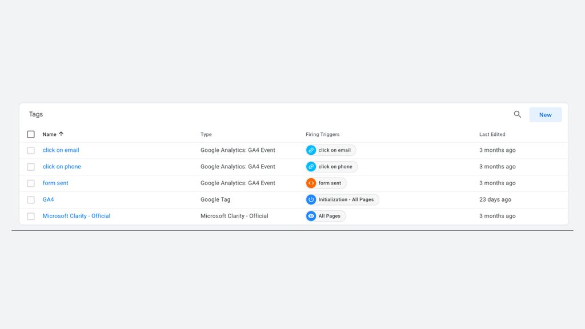The image size is (585, 329).
Task: Open the click on phone tag
Action: (62, 166)
